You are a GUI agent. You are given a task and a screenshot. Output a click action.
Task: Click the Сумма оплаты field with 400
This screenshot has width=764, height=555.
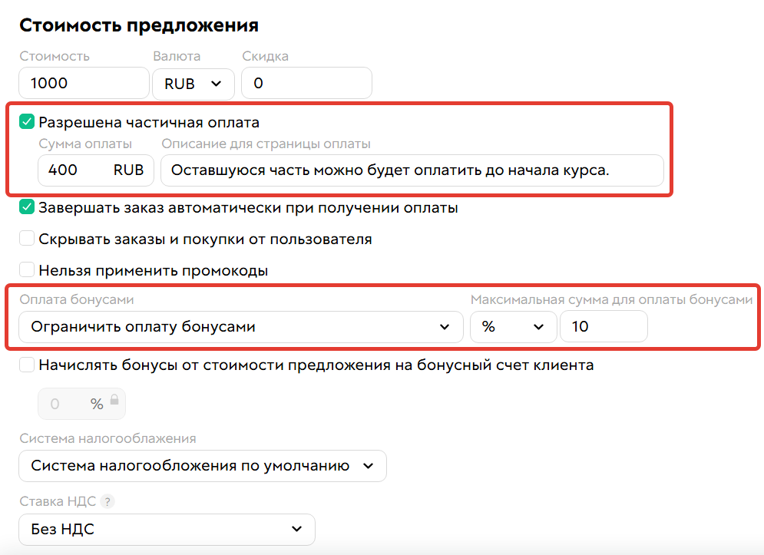(96, 170)
